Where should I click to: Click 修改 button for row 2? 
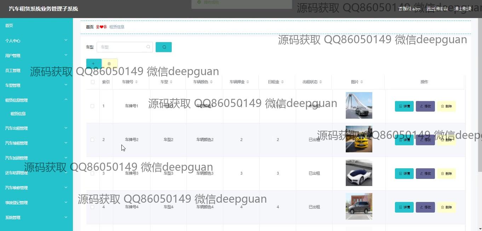(425, 140)
